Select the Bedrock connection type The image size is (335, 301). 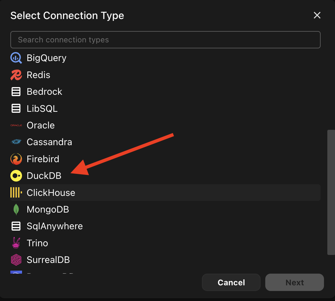pyautogui.click(x=165, y=92)
